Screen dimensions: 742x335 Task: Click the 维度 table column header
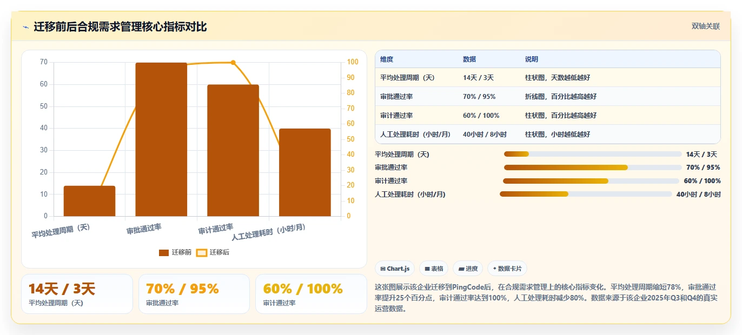tap(387, 59)
